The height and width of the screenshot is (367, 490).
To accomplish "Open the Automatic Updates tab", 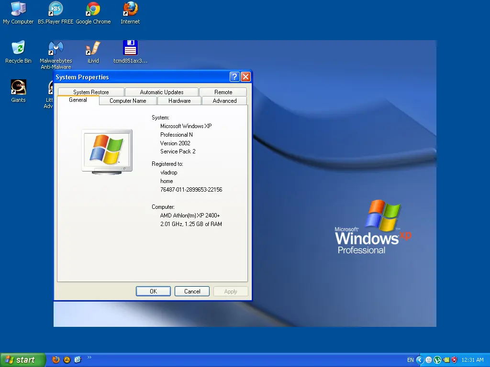I will [x=162, y=92].
